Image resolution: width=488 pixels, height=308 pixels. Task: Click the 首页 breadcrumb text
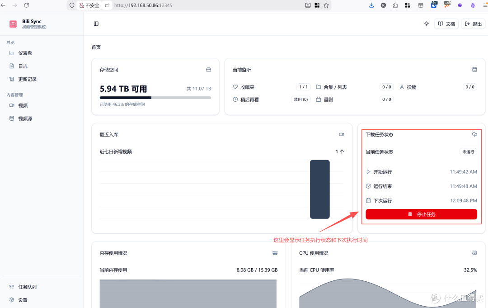pyautogui.click(x=96, y=47)
